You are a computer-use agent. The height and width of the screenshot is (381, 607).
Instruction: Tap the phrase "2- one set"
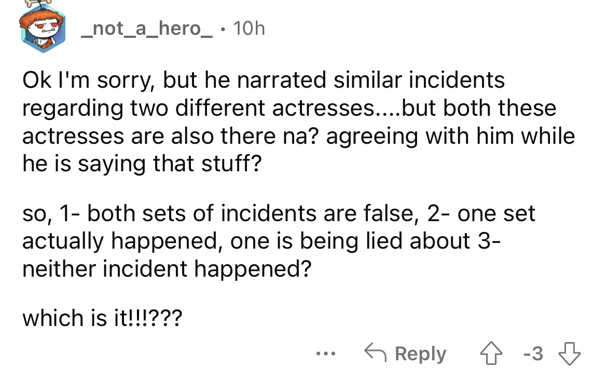(479, 214)
